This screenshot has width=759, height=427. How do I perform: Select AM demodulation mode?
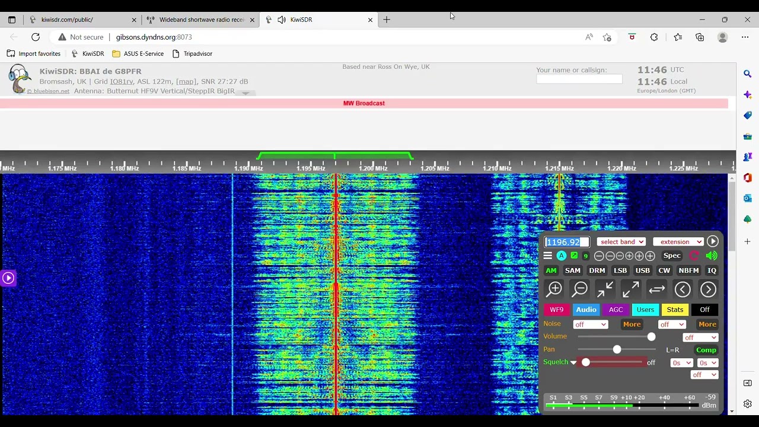click(x=551, y=270)
